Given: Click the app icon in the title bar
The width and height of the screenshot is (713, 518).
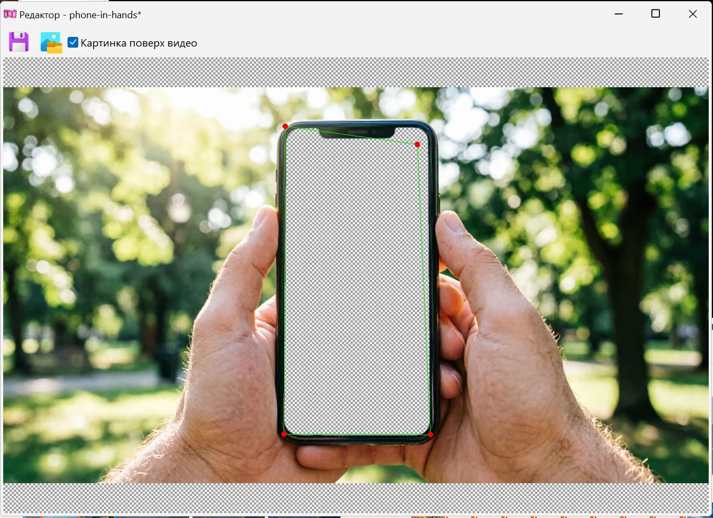Looking at the screenshot, I should (x=10, y=14).
